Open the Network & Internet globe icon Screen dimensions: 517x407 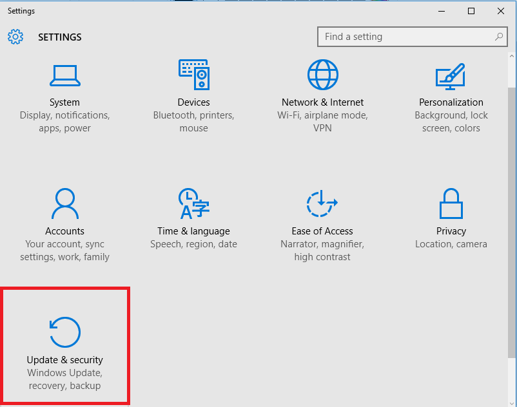[x=322, y=74]
